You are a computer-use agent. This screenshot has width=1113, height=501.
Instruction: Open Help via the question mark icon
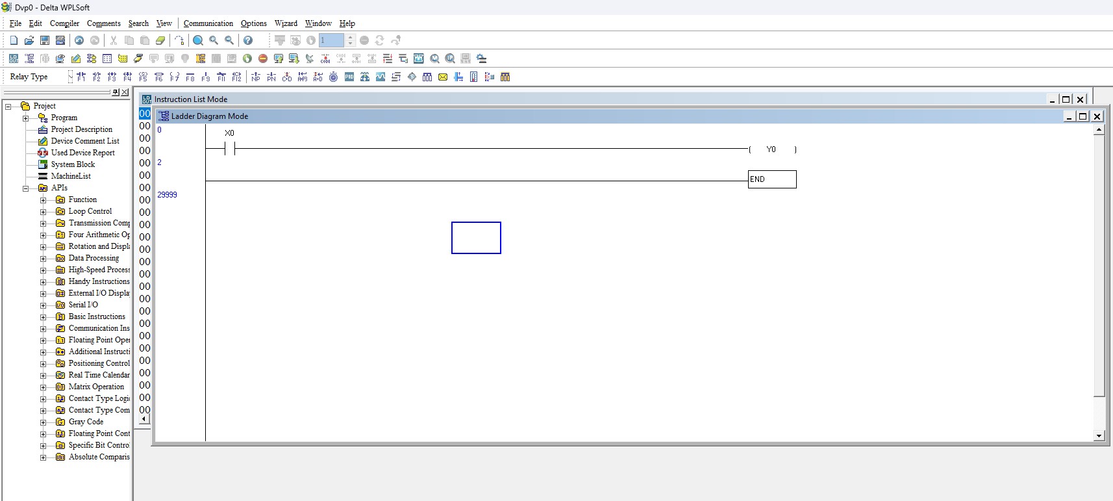(x=248, y=40)
